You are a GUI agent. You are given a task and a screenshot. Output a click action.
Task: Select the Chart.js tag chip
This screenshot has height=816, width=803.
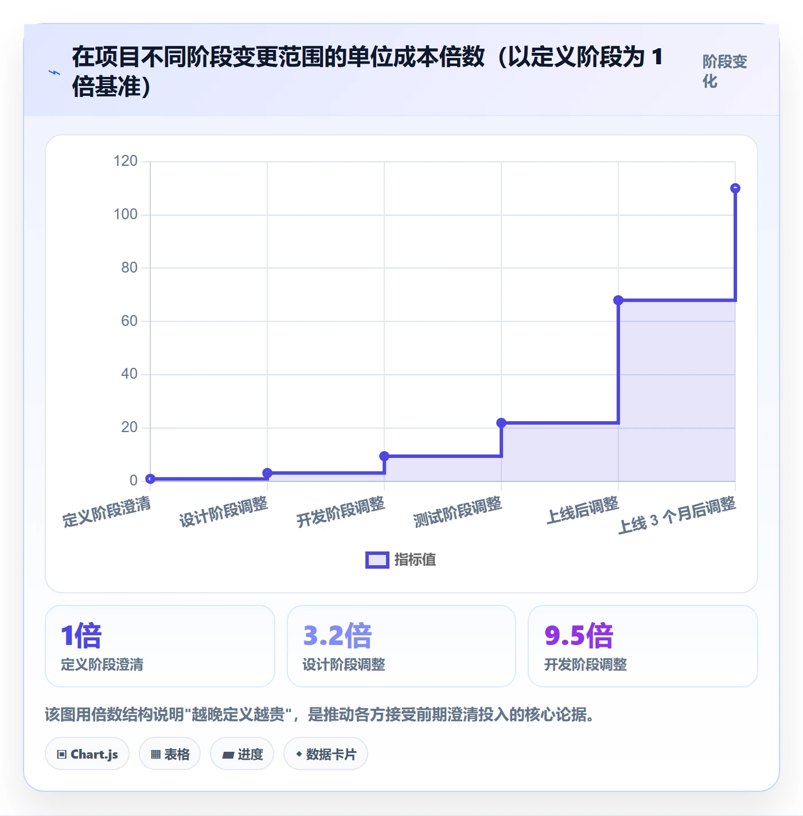(x=87, y=754)
